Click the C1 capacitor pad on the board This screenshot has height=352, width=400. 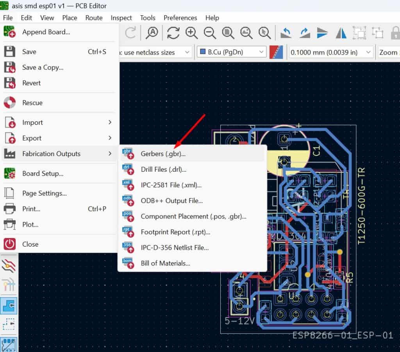coord(284,139)
